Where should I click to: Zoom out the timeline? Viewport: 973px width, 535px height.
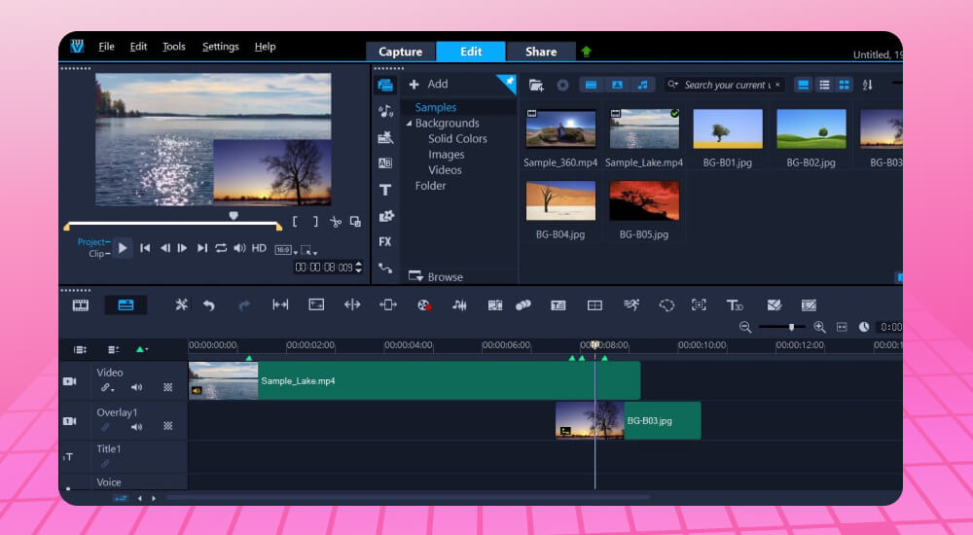745,327
